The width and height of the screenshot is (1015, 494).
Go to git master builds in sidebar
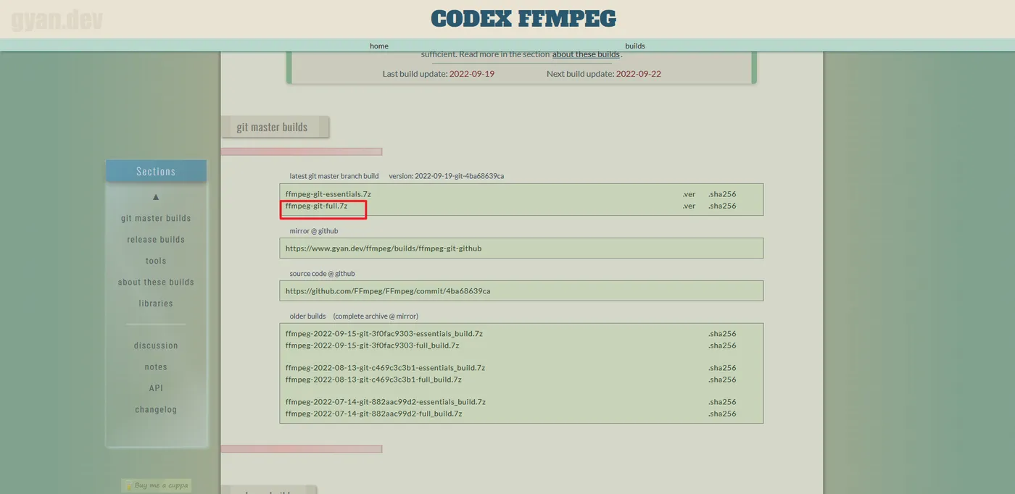(156, 218)
